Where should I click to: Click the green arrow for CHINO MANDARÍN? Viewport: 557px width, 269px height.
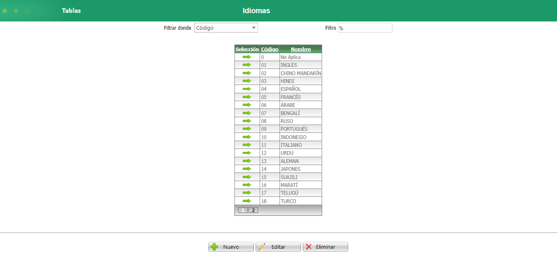tap(247, 73)
